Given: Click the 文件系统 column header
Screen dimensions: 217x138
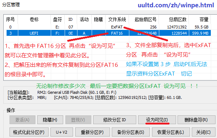Looking at the screenshot, I should click(117, 19).
